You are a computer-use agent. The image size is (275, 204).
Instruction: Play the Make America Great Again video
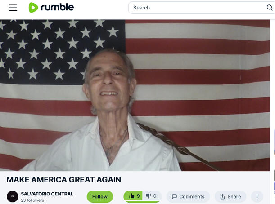pyautogui.click(x=135, y=95)
